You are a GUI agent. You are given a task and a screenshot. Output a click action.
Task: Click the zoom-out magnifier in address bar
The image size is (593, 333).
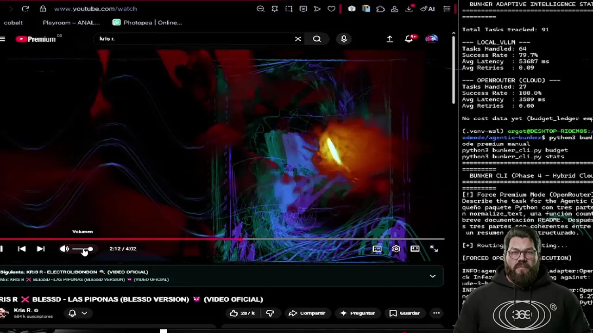click(x=260, y=8)
